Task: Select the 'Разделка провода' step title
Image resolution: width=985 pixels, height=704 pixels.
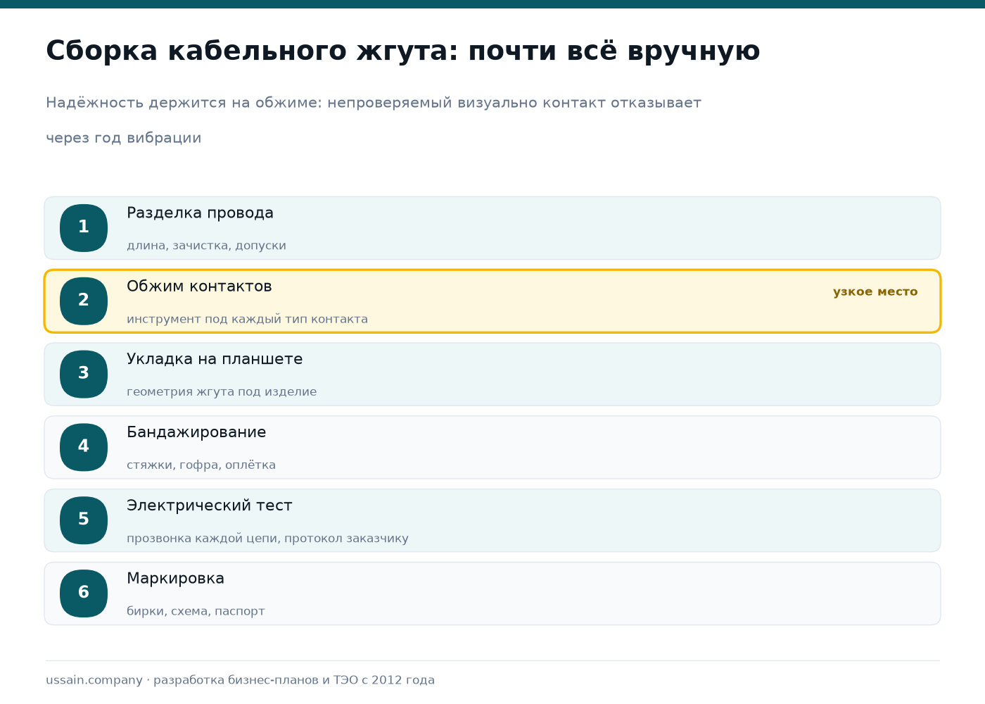Action: pos(200,213)
